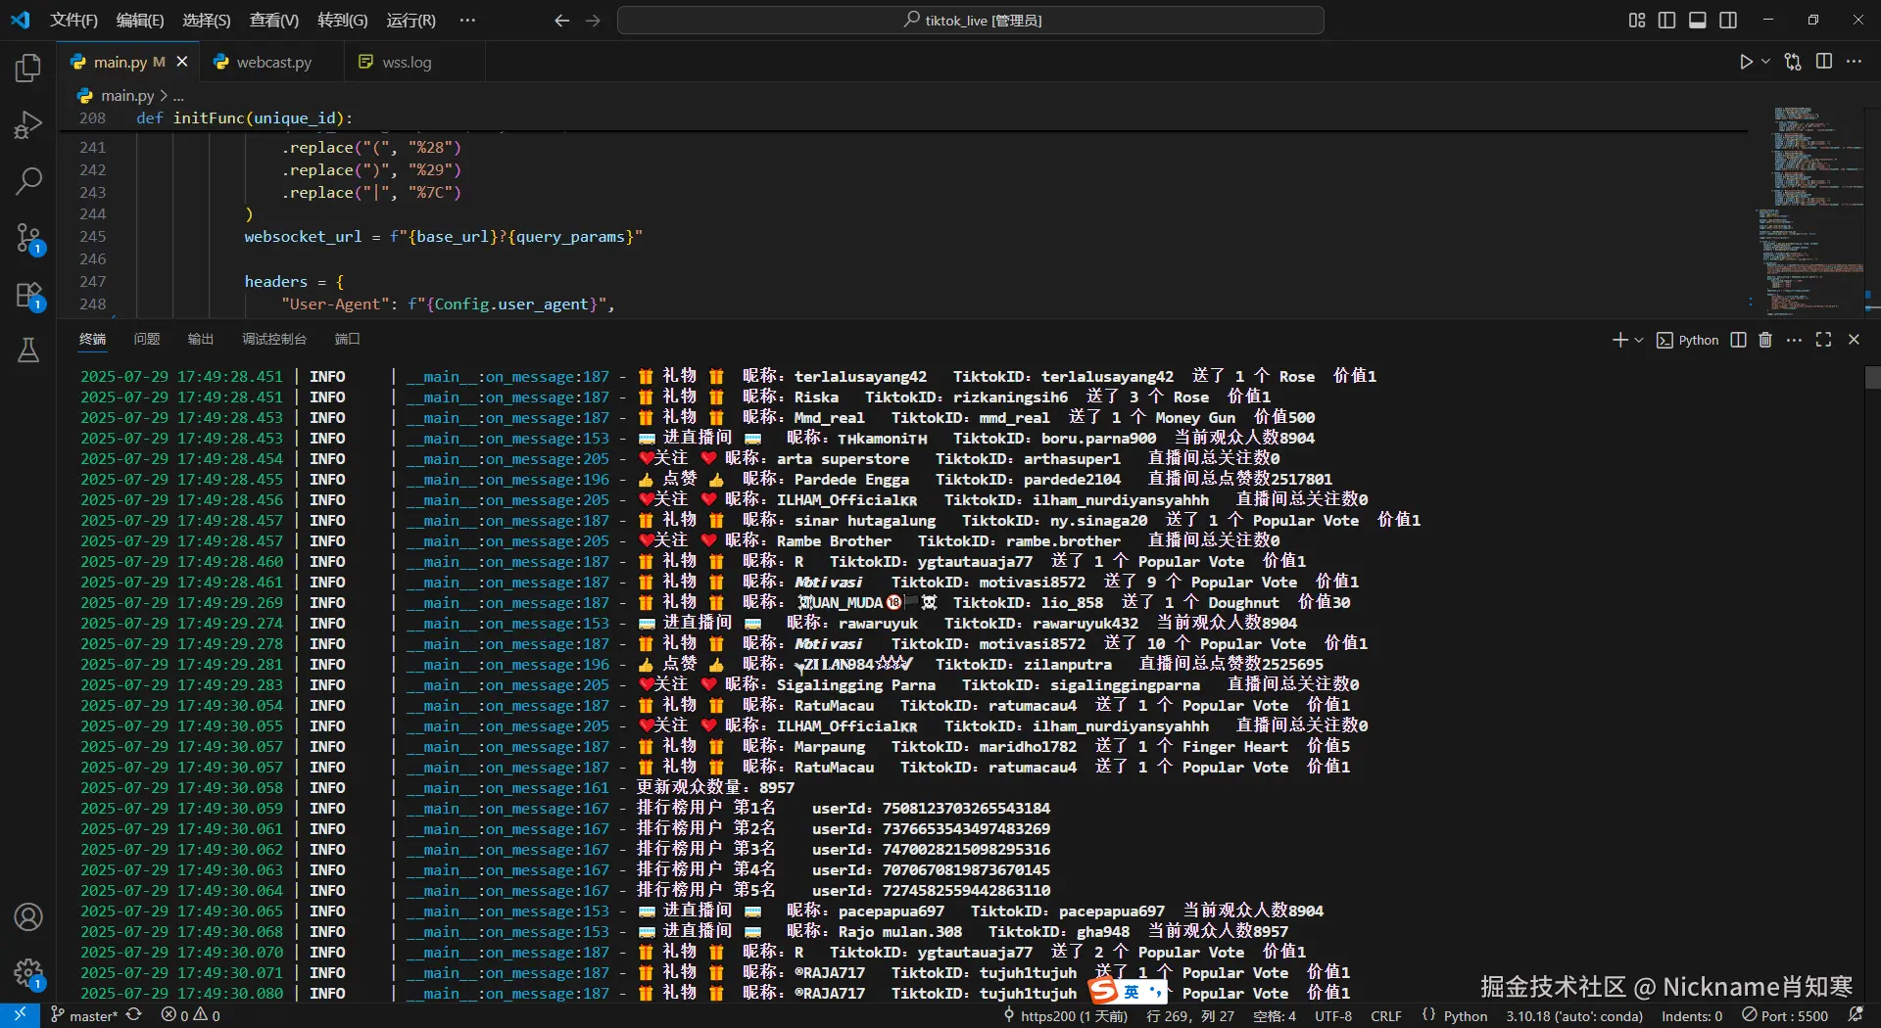Toggle maximized terminal panel size
Screen dimensions: 1881x1028
click(1823, 340)
